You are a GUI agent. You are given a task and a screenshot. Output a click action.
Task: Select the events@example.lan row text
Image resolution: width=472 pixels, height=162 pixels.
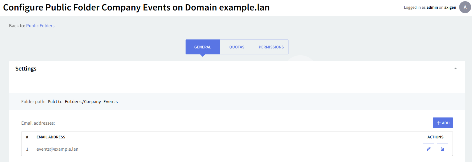tap(57, 149)
